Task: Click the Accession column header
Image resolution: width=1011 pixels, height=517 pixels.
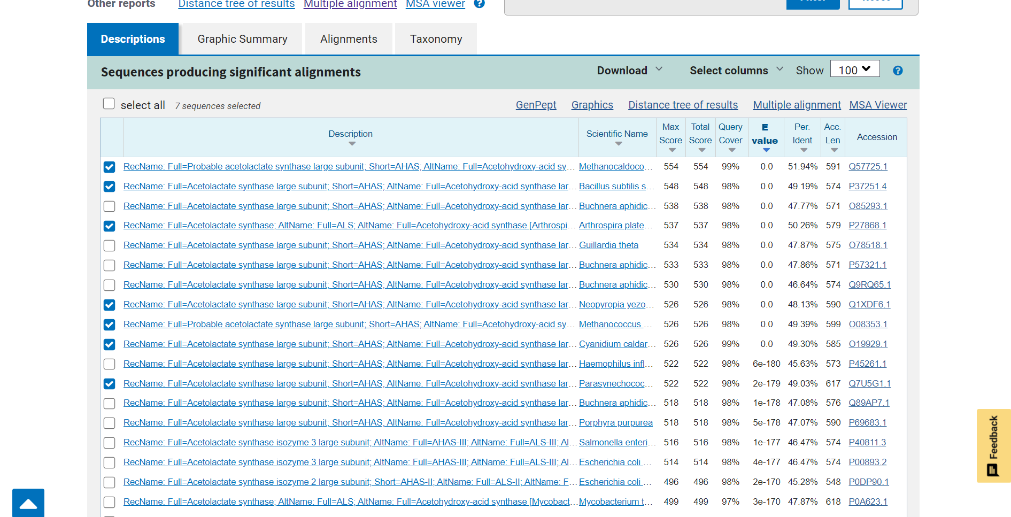Action: [877, 137]
